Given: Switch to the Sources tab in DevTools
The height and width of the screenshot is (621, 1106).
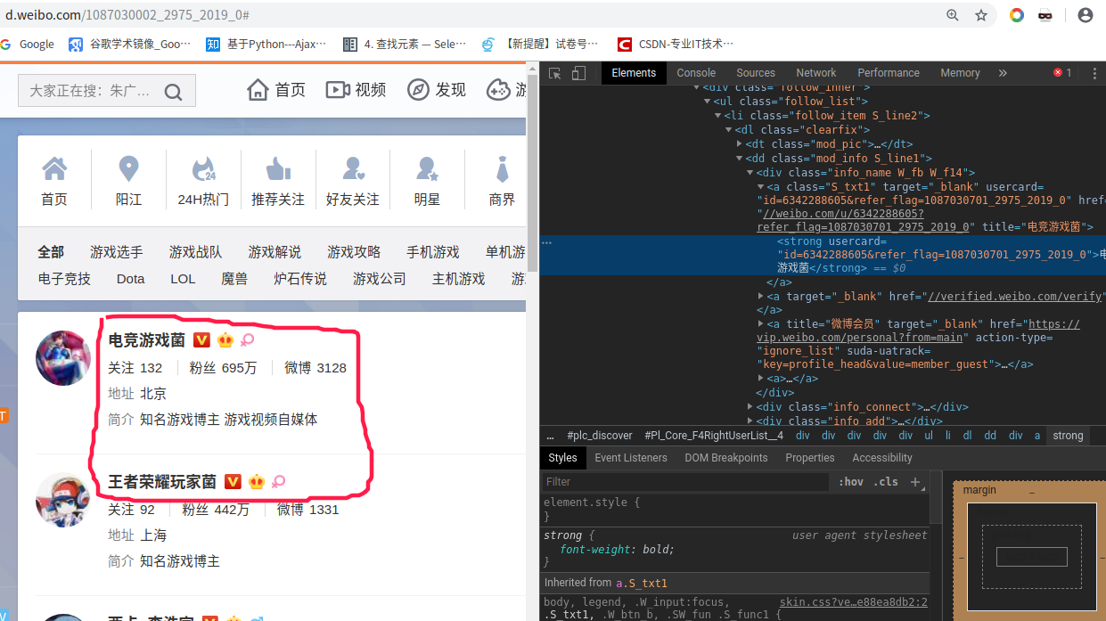Looking at the screenshot, I should [x=756, y=73].
